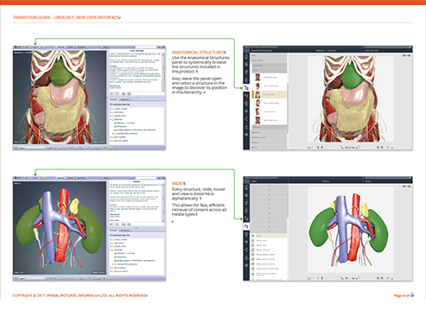This screenshot has height=311, width=426.
Task: Click the highlighted A-Z Index sidebar icon
Action: tap(246, 226)
